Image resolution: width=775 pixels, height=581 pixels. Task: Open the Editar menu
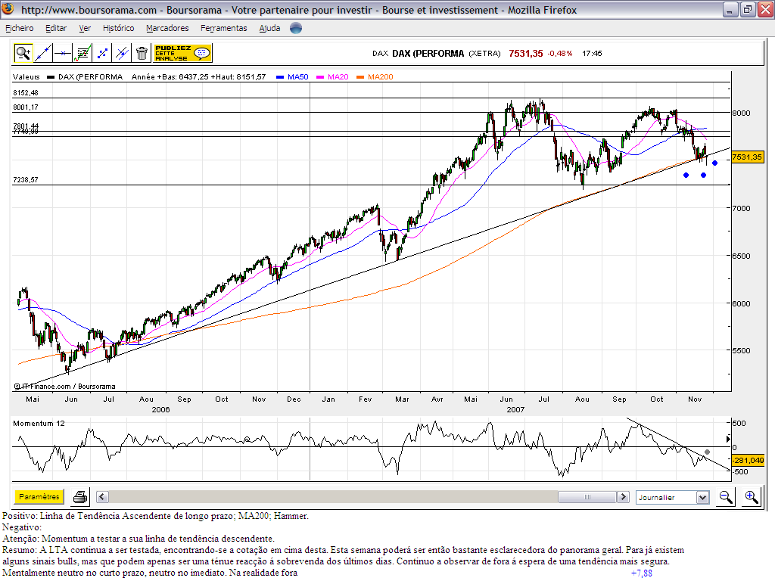click(x=56, y=28)
